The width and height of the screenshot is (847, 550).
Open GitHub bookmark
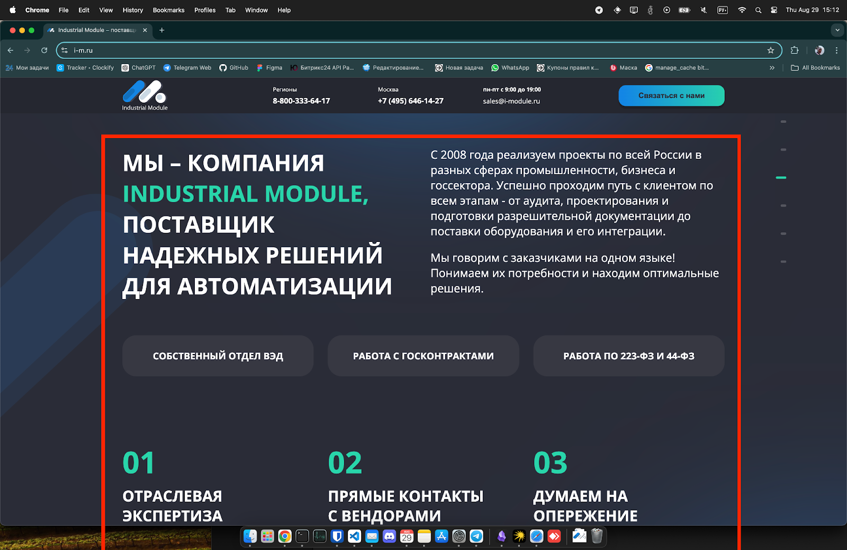point(234,68)
